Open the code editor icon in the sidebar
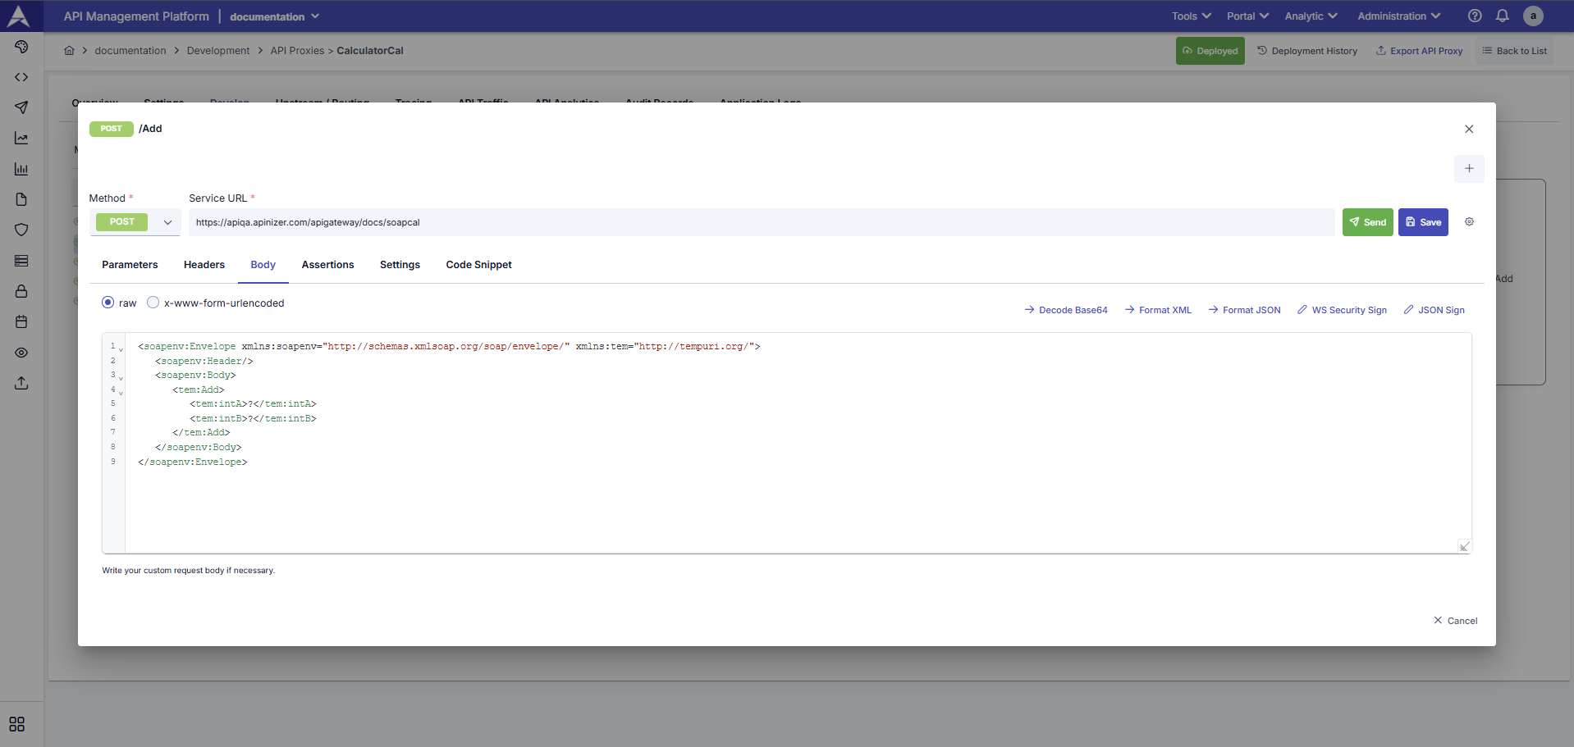 21,76
